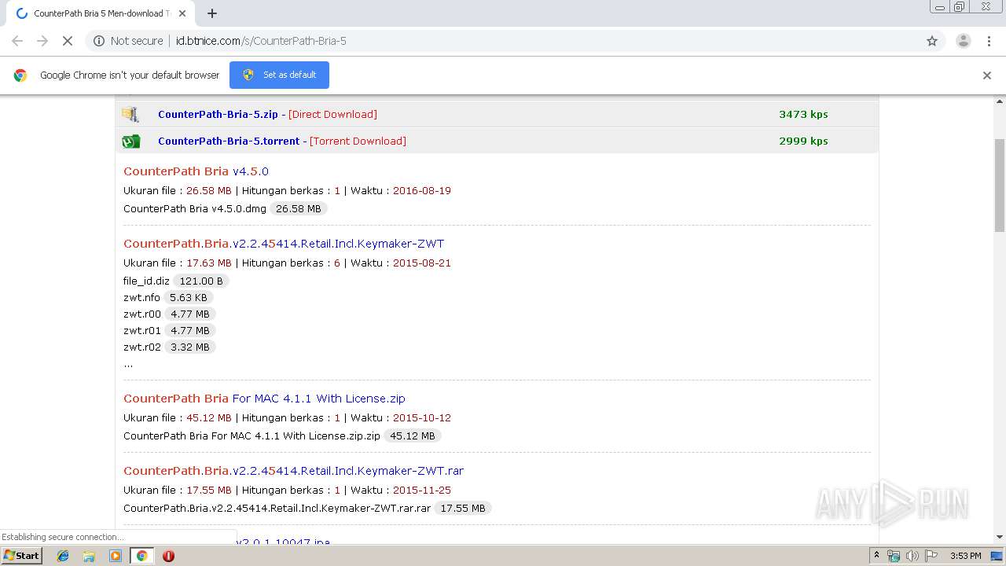The image size is (1006, 566).
Task: Open the Chrome three-dot menu
Action: click(989, 41)
